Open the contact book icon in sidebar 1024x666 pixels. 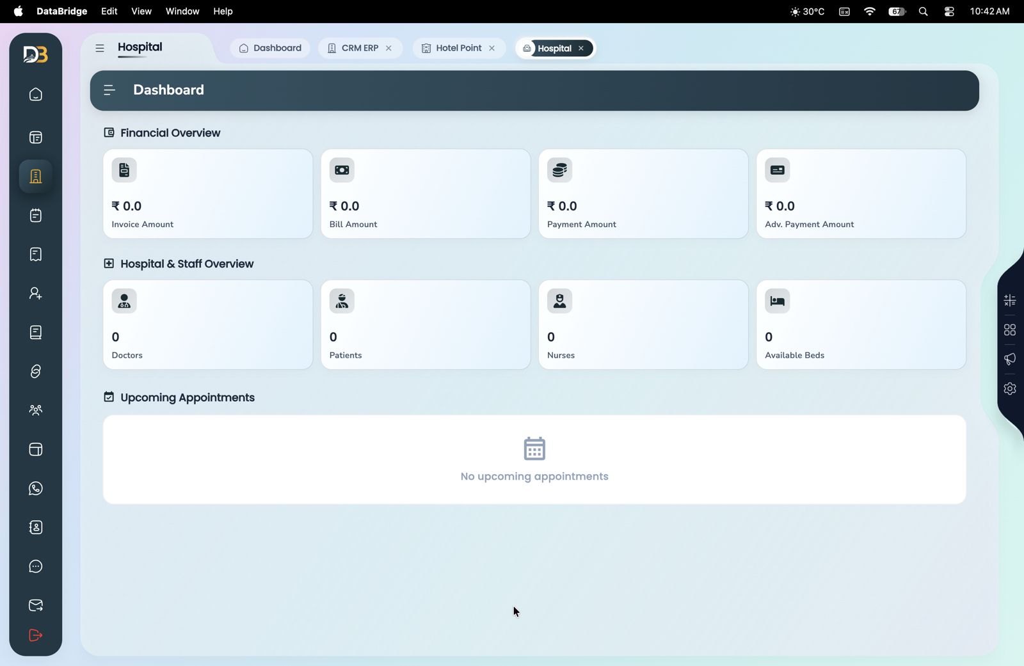point(36,528)
